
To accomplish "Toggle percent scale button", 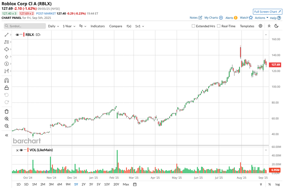I will tap(269, 184).
